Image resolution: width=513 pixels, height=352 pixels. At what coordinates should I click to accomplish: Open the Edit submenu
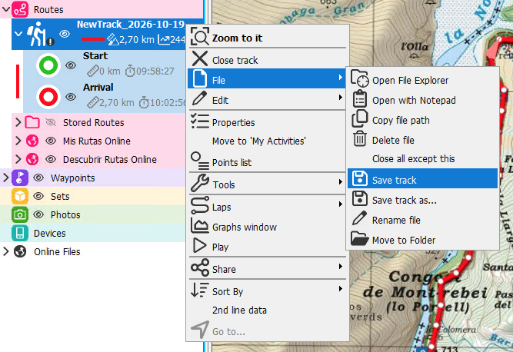267,98
